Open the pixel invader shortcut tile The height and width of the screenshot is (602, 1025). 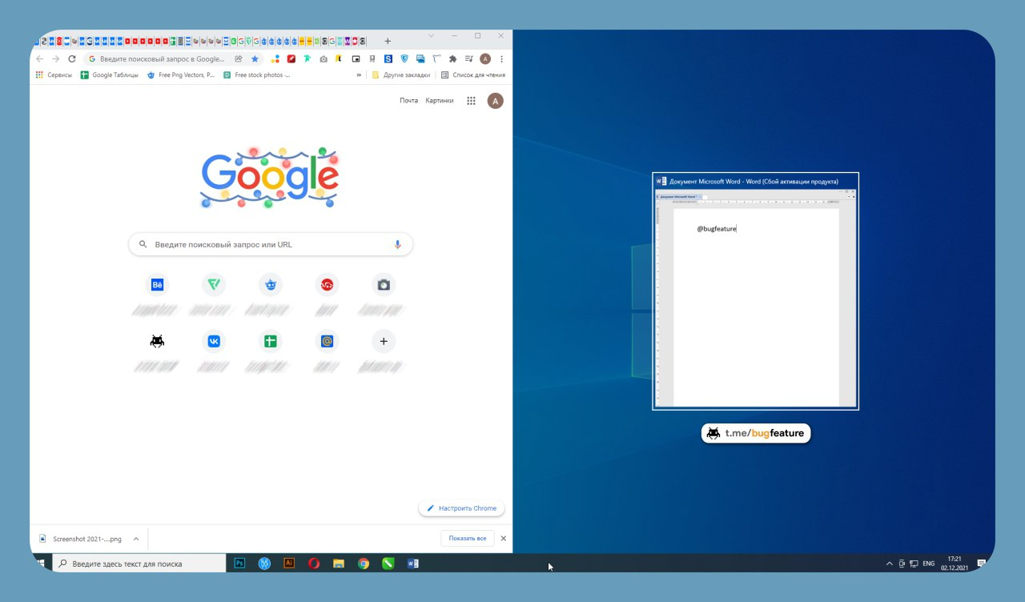[x=157, y=341]
